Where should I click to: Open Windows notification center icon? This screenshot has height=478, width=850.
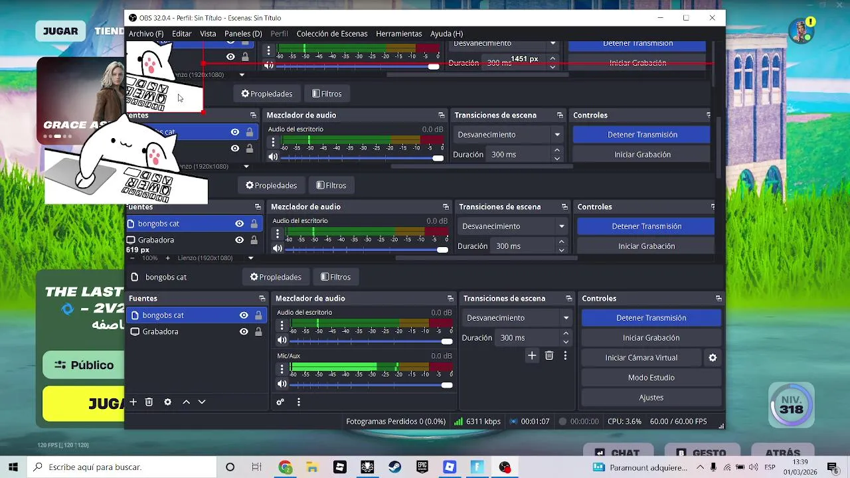[x=832, y=467]
